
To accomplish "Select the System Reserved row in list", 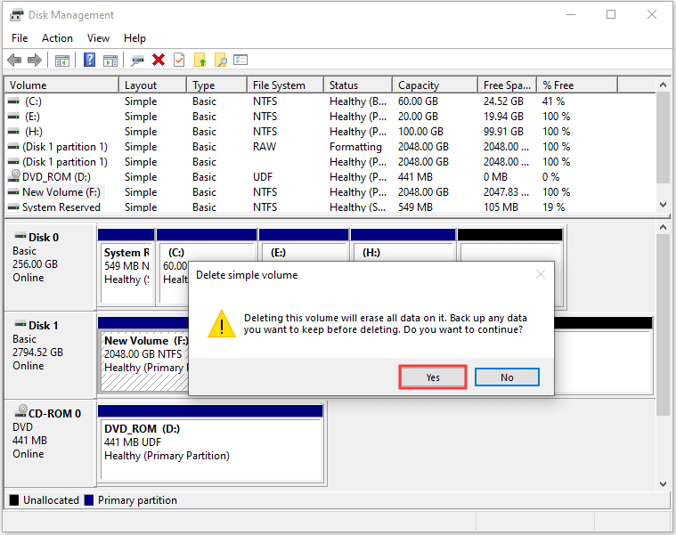I will 330,207.
